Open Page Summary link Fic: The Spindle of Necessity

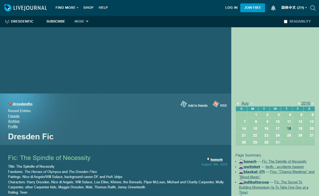284,161
